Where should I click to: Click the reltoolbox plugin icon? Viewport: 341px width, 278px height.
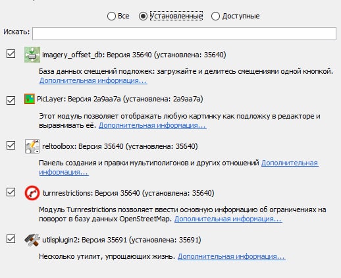(x=32, y=146)
